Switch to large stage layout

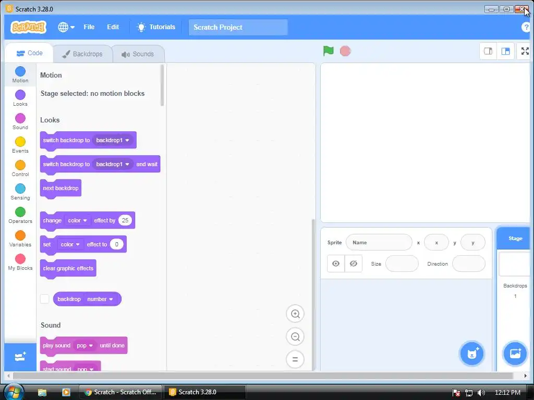coord(505,51)
